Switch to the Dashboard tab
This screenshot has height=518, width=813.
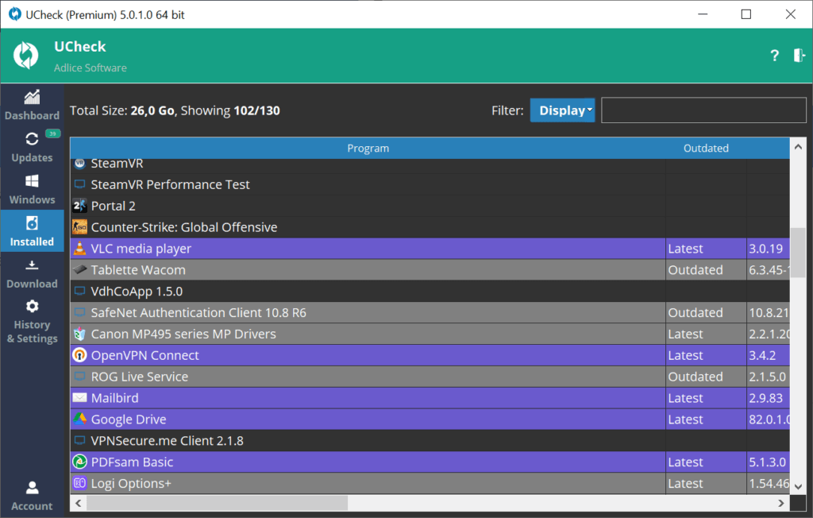pyautogui.click(x=32, y=106)
